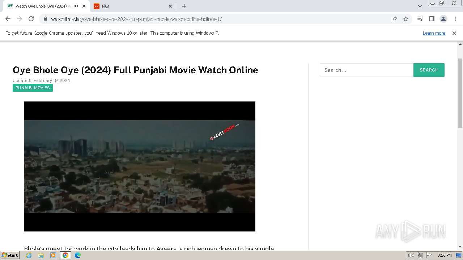Open Chrome three-dot menu
Viewport: 463px width, 260px height.
pos(455,19)
